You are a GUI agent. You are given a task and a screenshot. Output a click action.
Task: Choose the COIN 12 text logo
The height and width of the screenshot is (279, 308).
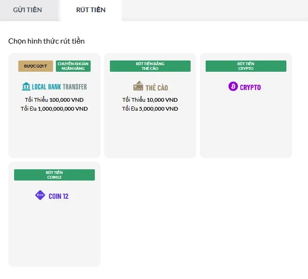59,196
